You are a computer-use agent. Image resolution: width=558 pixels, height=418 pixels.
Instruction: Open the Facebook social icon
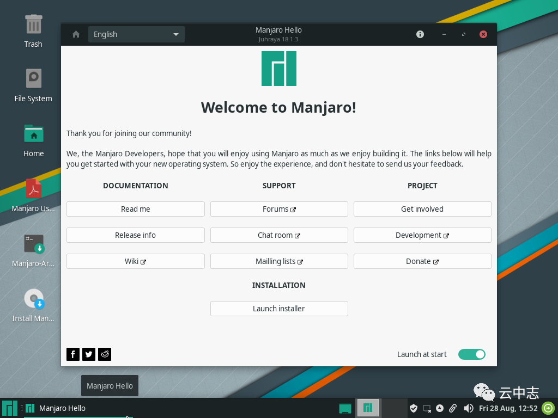pos(73,354)
